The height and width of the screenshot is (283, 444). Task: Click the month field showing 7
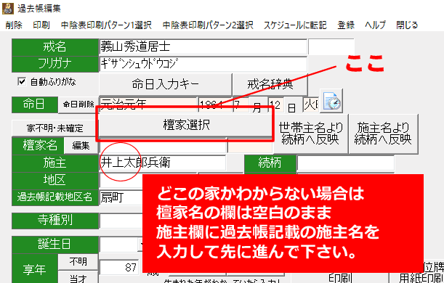pyautogui.click(x=241, y=105)
